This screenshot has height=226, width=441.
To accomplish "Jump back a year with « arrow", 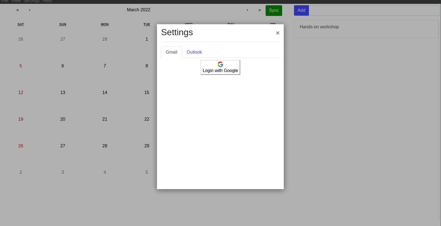I will (x=18, y=10).
